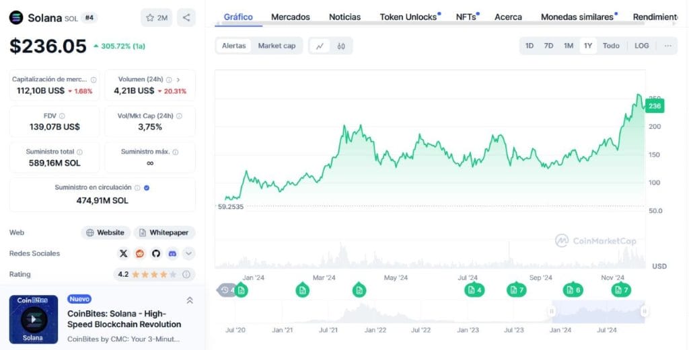
Task: Open Solana's X (Twitter) profile
Action: tap(124, 253)
